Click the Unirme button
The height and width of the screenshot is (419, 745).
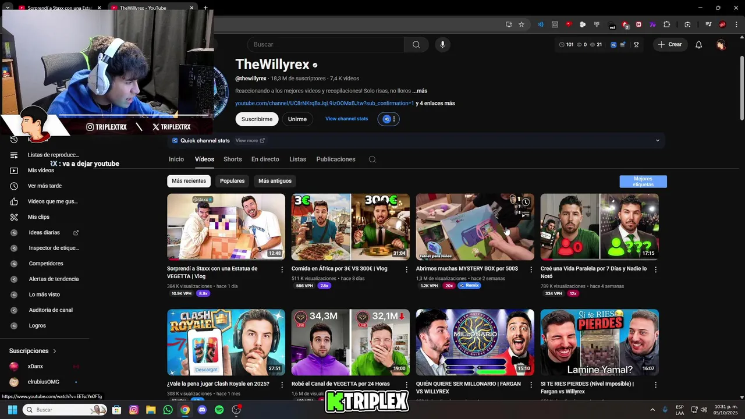pyautogui.click(x=297, y=119)
